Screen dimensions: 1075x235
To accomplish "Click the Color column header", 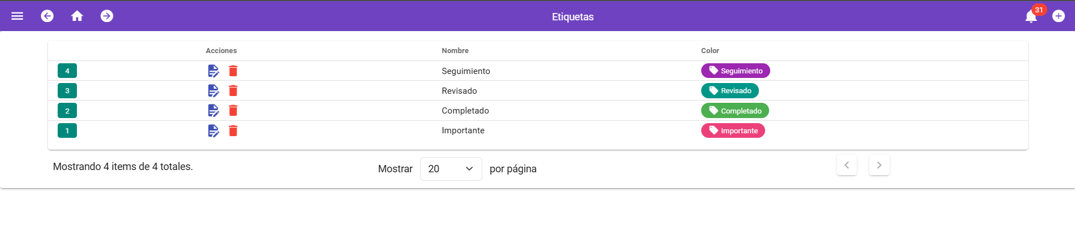I will [x=710, y=51].
